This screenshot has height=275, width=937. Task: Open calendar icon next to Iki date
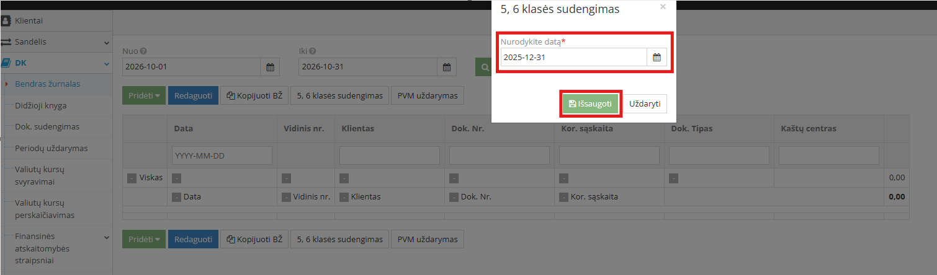[447, 67]
